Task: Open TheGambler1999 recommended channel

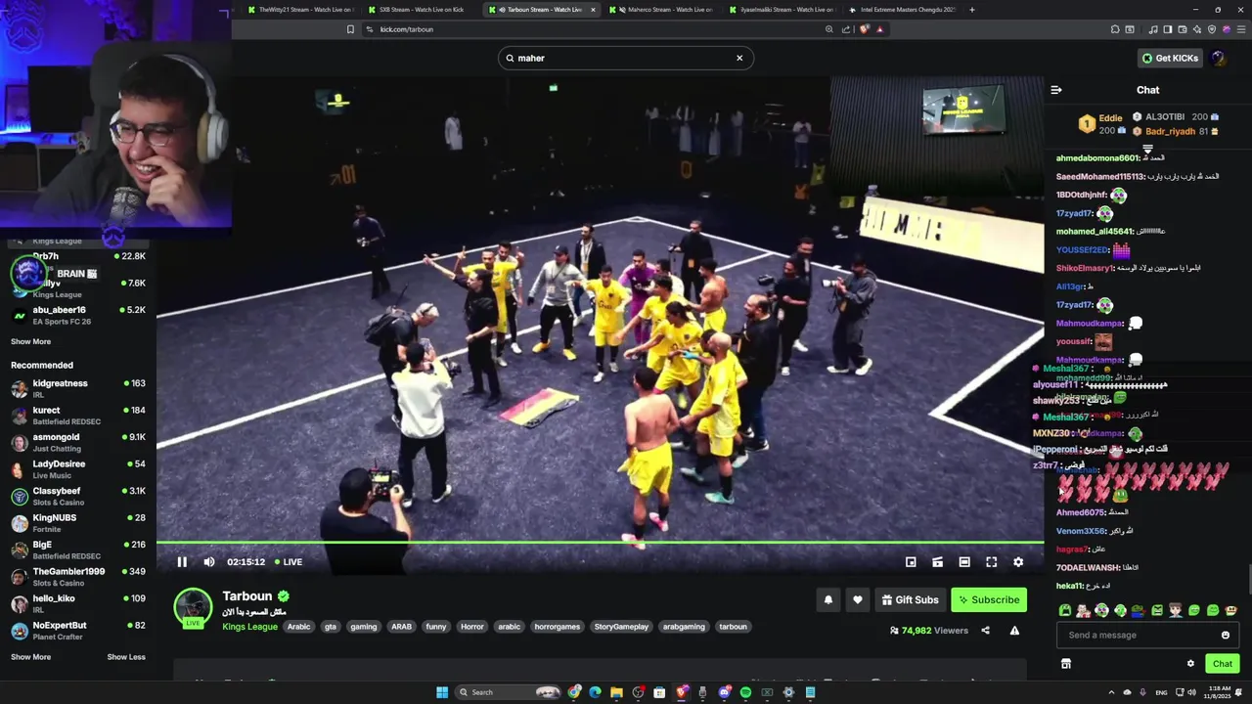Action: (78, 577)
